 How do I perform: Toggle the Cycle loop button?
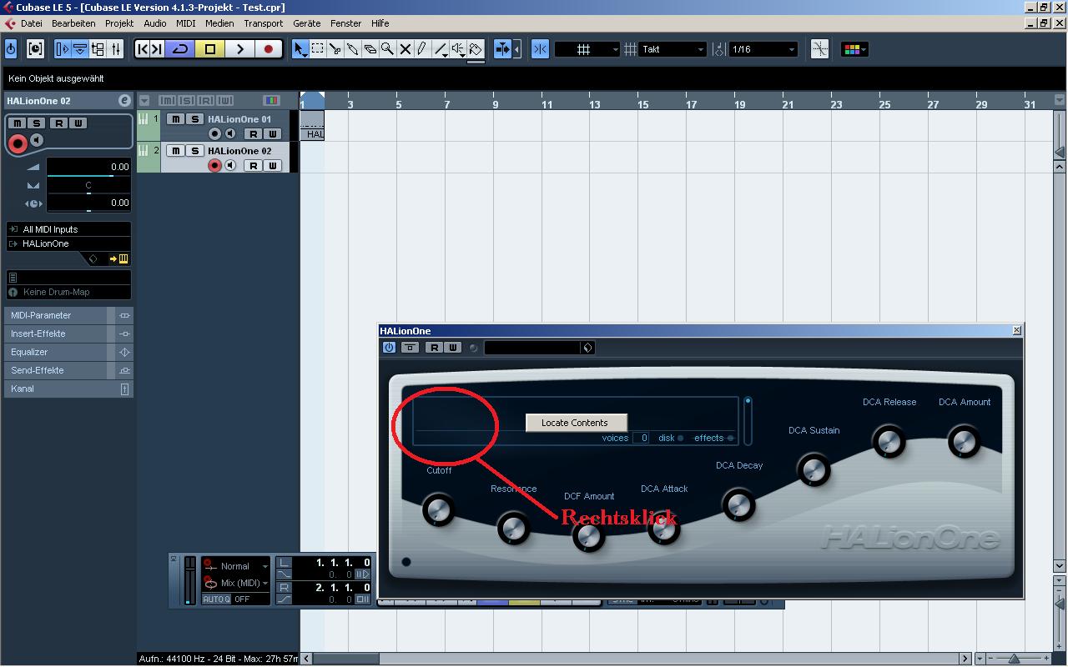point(180,49)
